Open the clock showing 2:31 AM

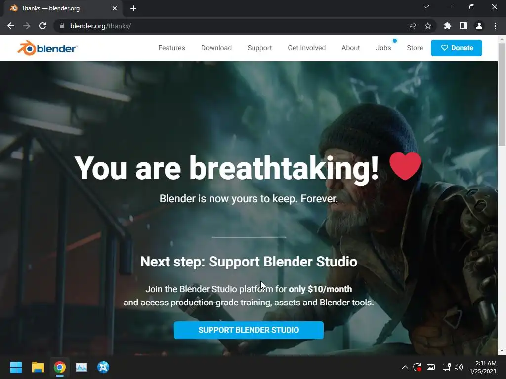pos(483,367)
